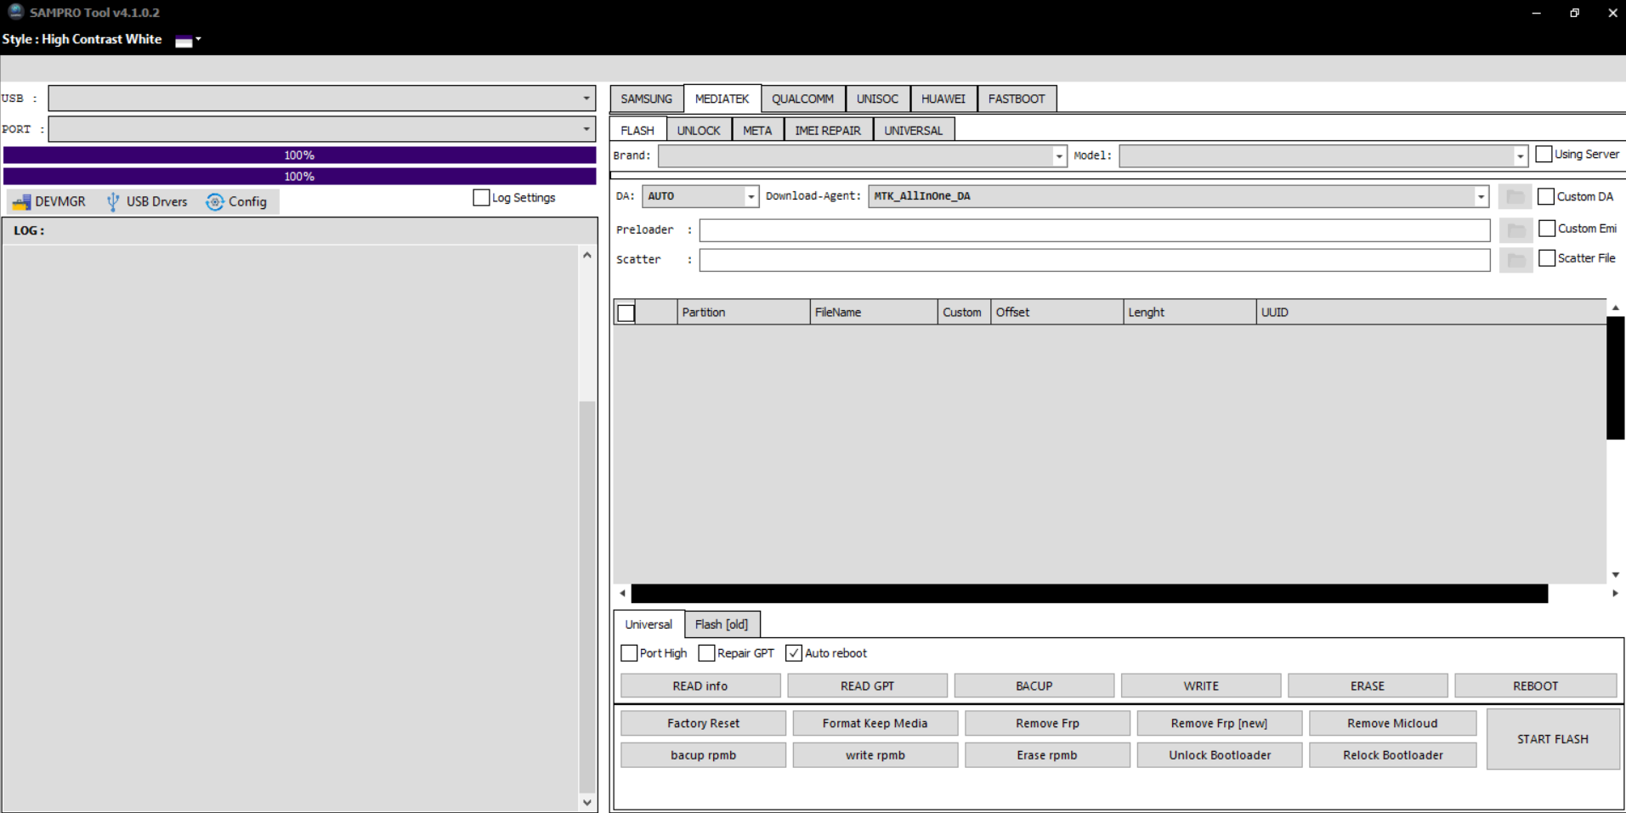Open the Style flag dropdown

click(x=188, y=40)
